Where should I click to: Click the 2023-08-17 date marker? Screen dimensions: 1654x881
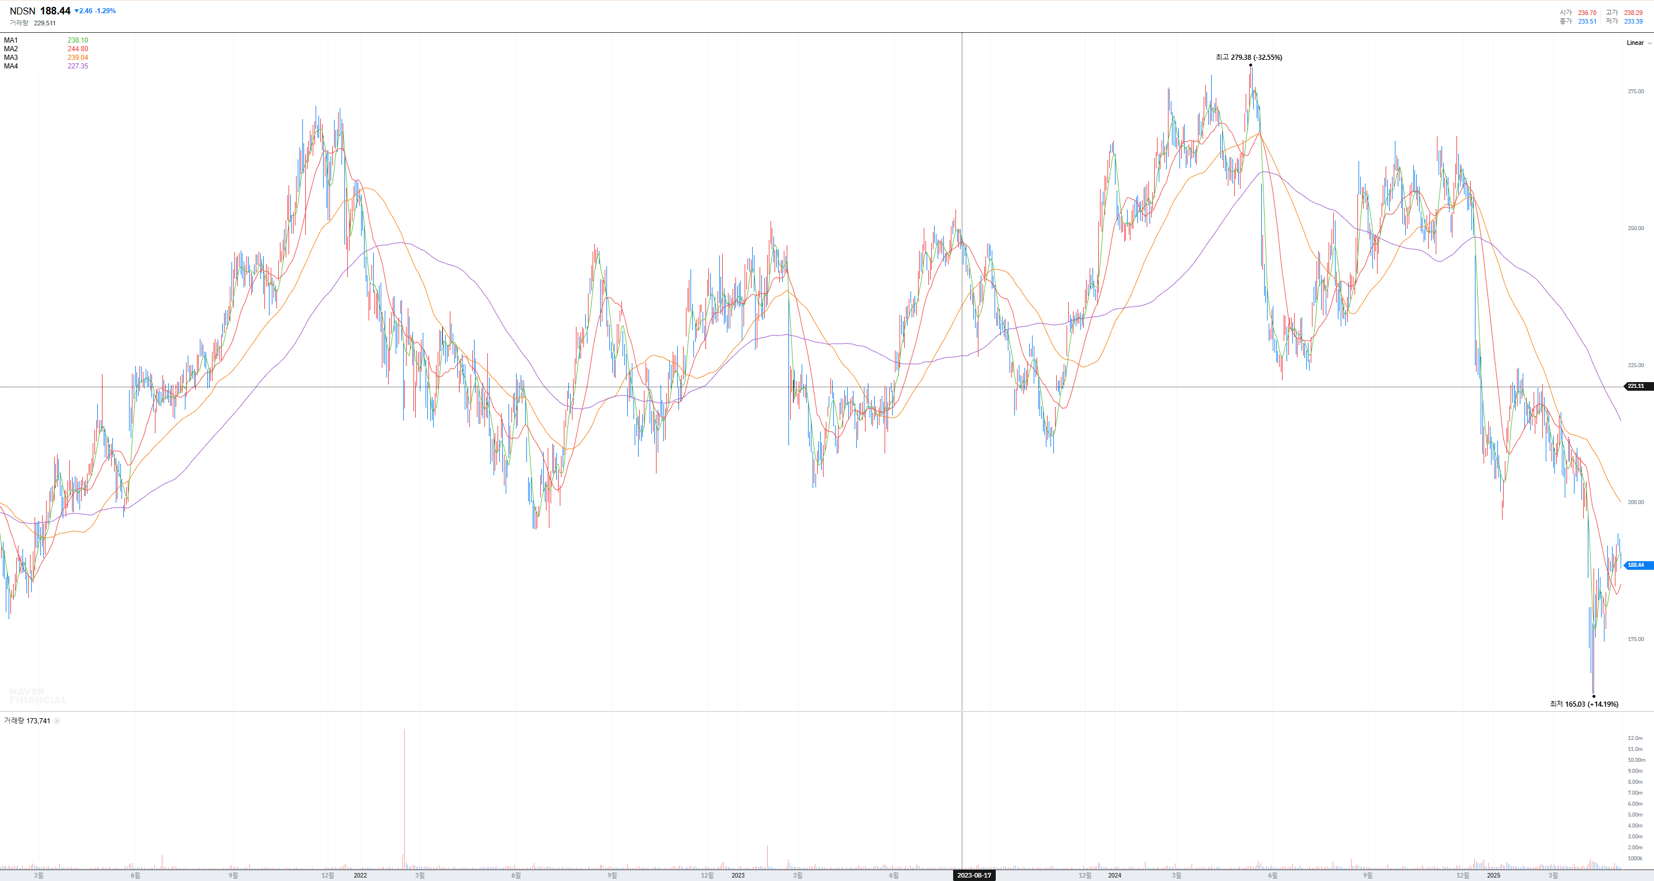[974, 875]
